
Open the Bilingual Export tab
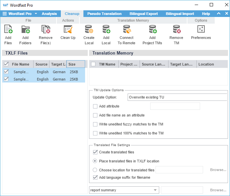(x=144, y=14)
